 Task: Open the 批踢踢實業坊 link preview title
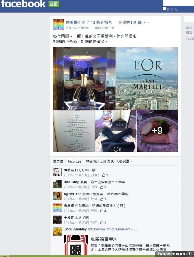click(x=104, y=239)
